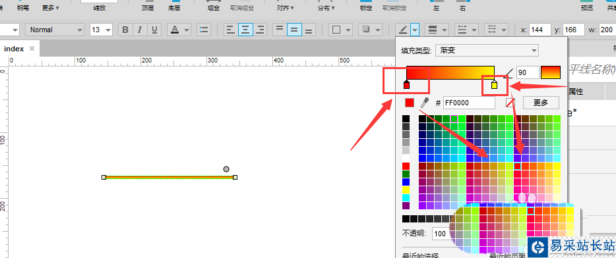This screenshot has width=616, height=258.
Task: Click the no-color transparent slash icon
Action: 510,103
